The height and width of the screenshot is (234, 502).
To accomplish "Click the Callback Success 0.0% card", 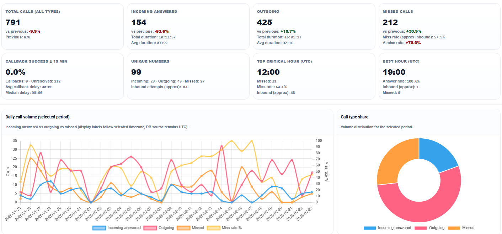I will (62, 76).
